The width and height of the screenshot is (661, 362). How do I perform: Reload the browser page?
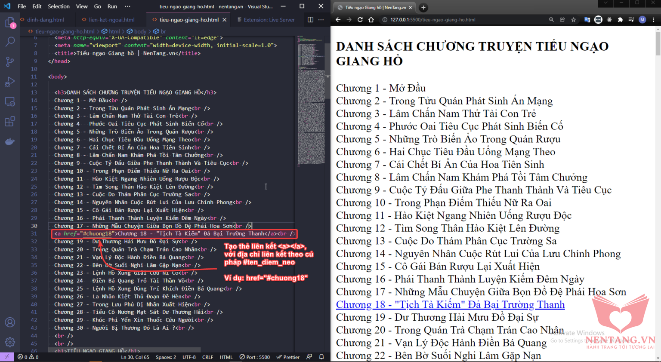point(360,20)
